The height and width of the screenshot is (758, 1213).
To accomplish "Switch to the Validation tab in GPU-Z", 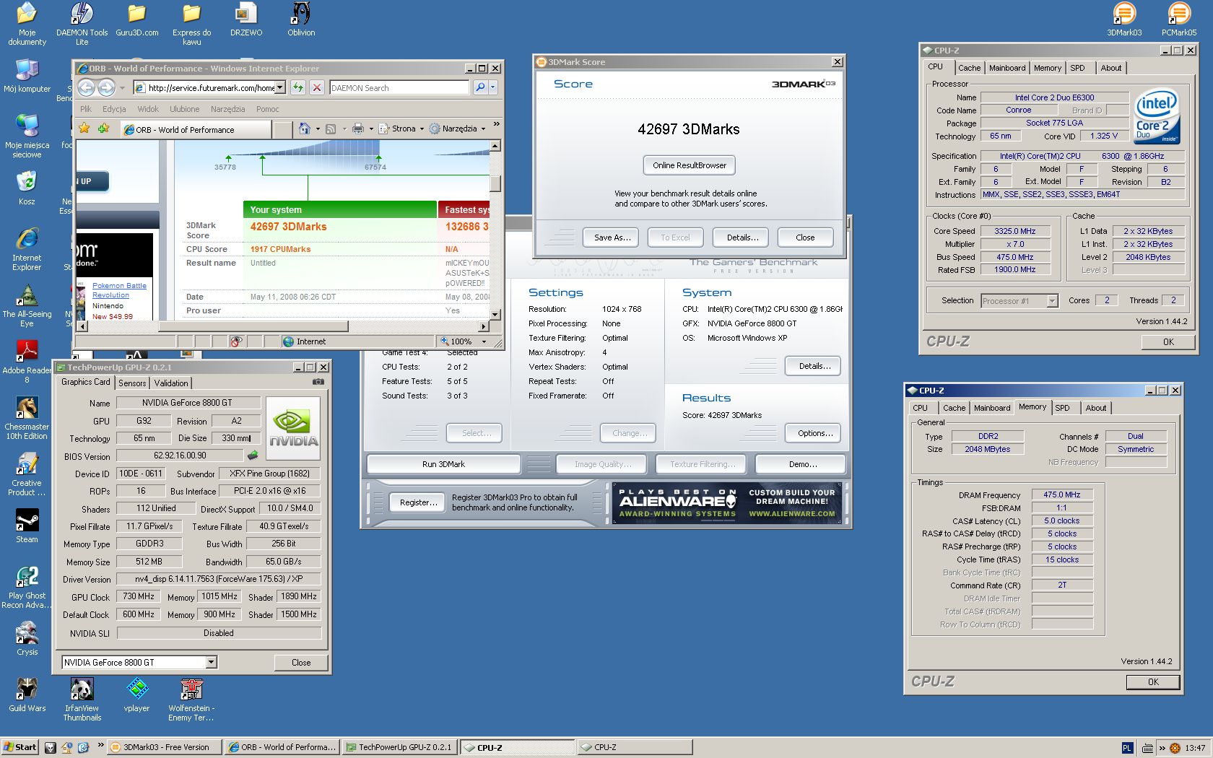I will 171,383.
